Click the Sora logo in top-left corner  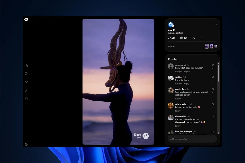pyautogui.click(x=26, y=20)
